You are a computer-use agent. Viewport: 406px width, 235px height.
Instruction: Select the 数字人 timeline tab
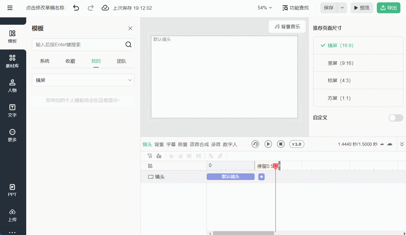[230, 144]
